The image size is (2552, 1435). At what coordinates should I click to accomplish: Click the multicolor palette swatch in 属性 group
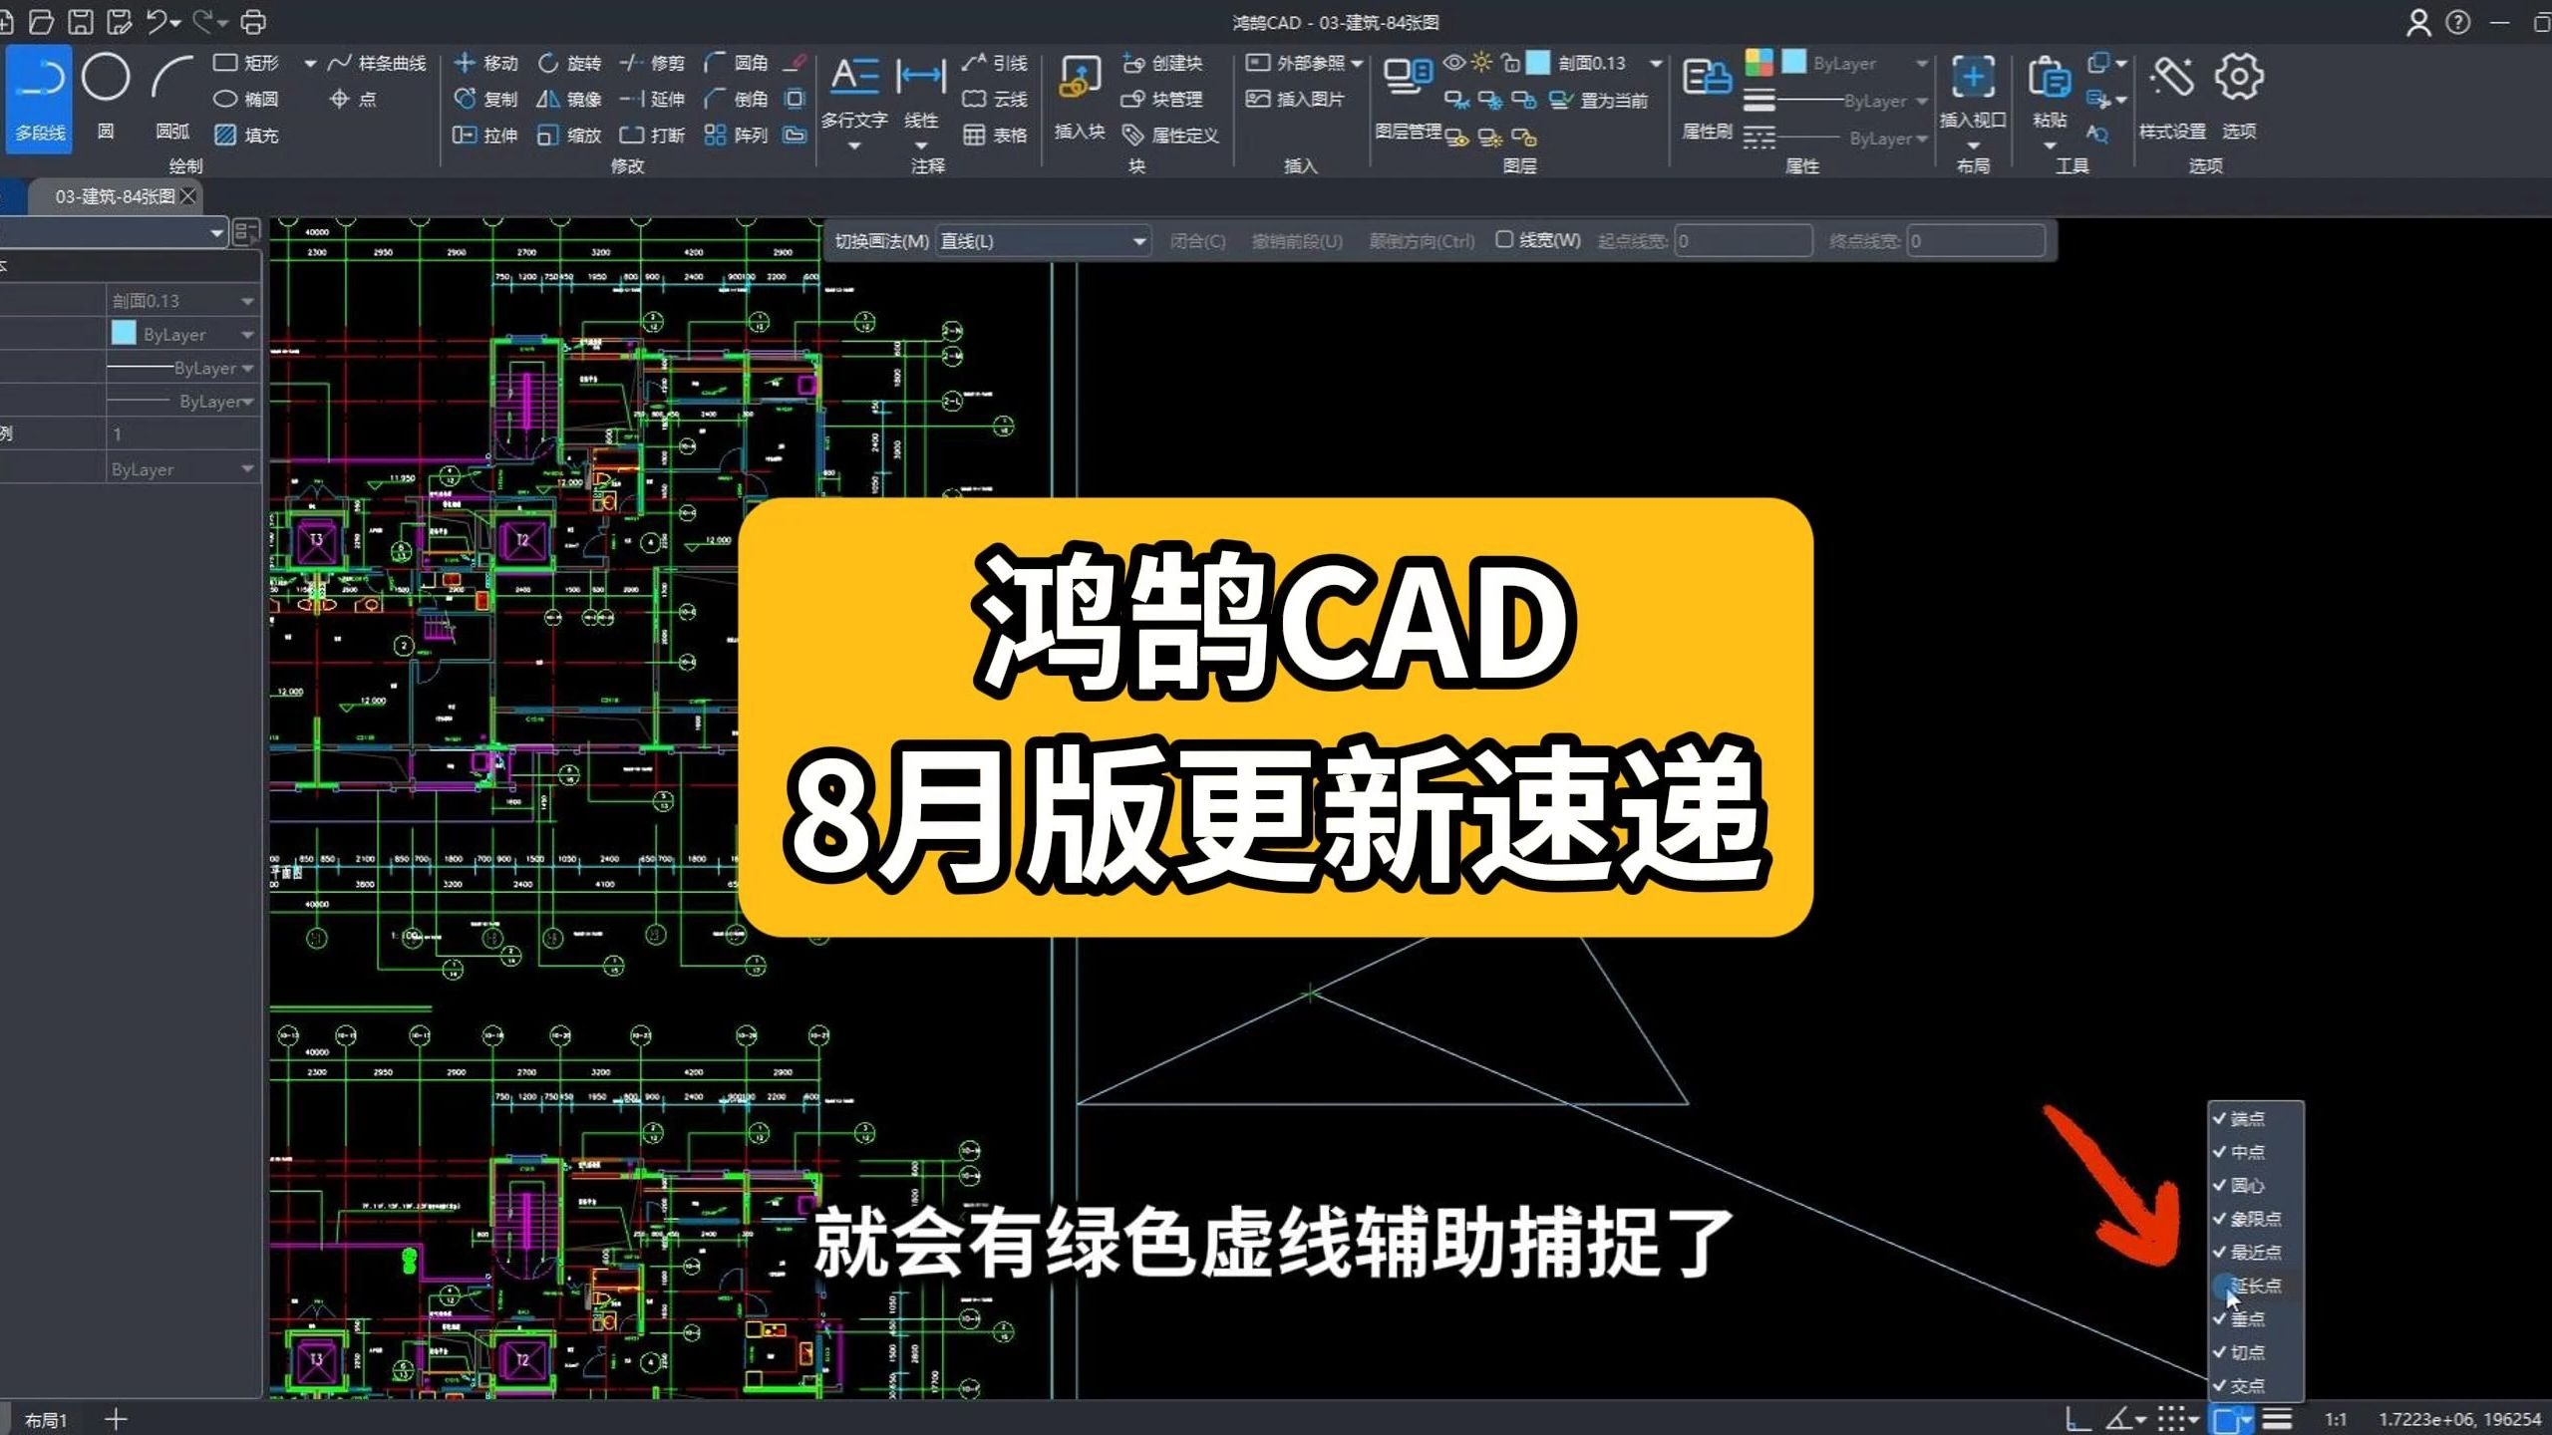(1759, 63)
